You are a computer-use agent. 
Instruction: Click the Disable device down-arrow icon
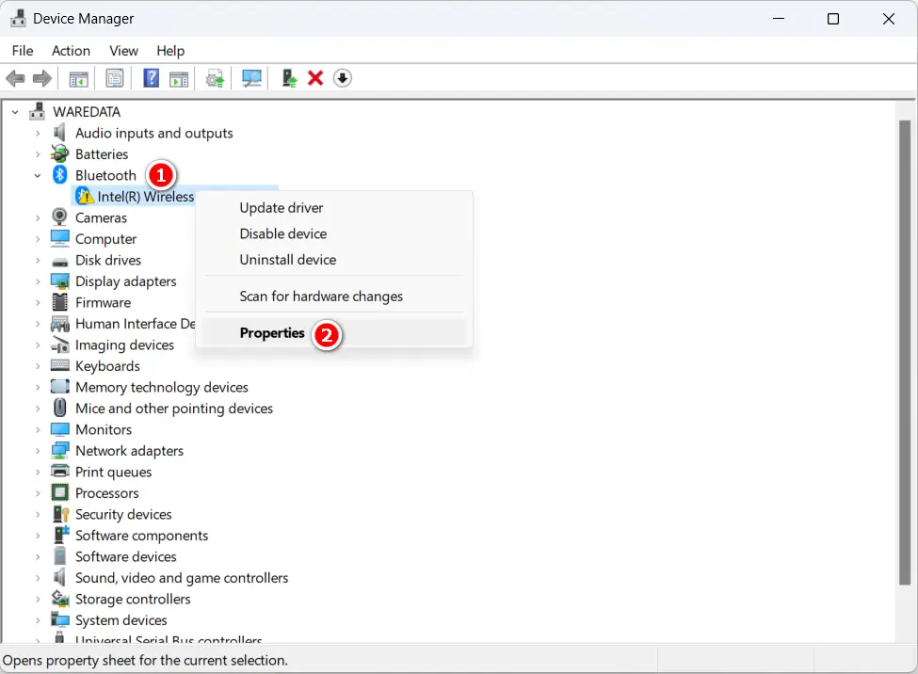click(x=342, y=77)
